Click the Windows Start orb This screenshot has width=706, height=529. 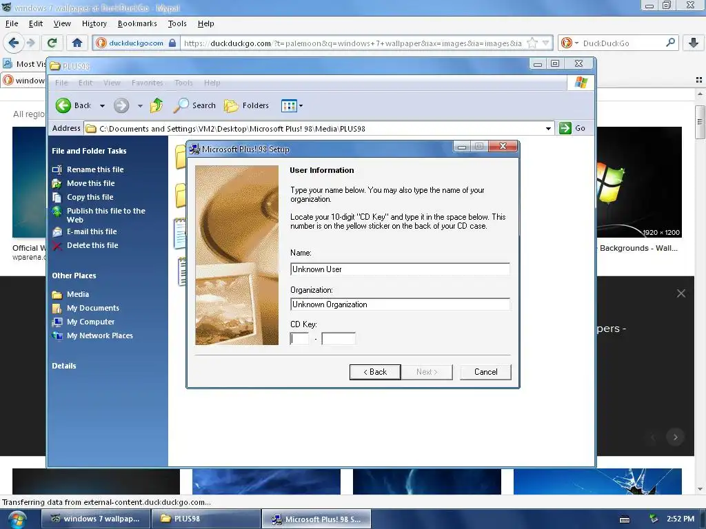point(17,519)
